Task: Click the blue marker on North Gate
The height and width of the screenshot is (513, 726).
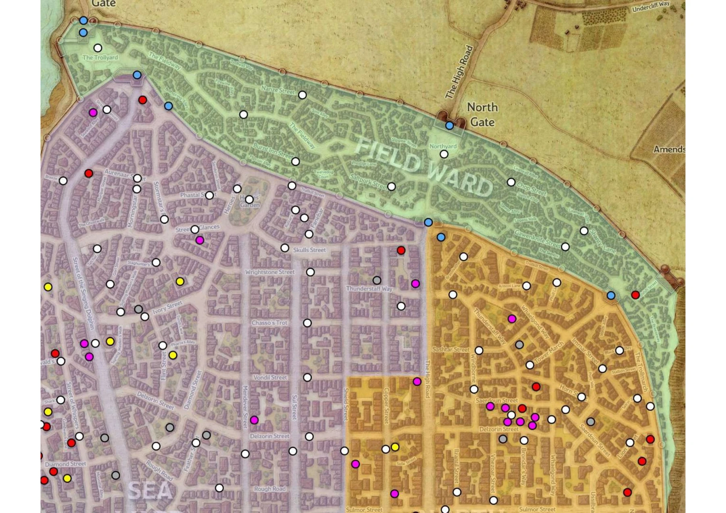Action: coord(450,125)
